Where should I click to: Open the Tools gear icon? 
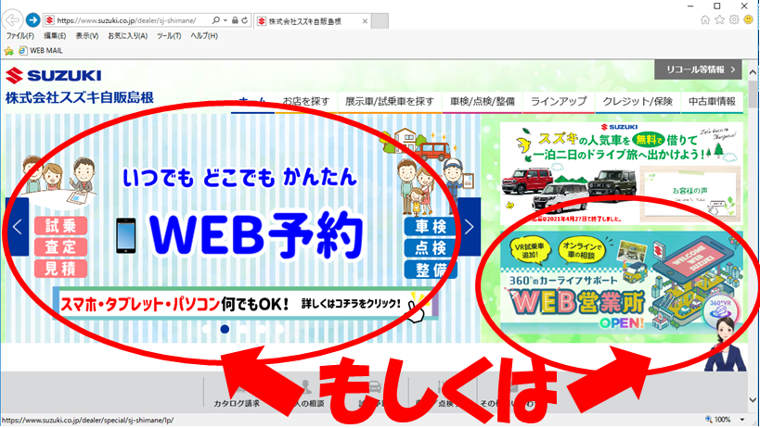[x=734, y=19]
